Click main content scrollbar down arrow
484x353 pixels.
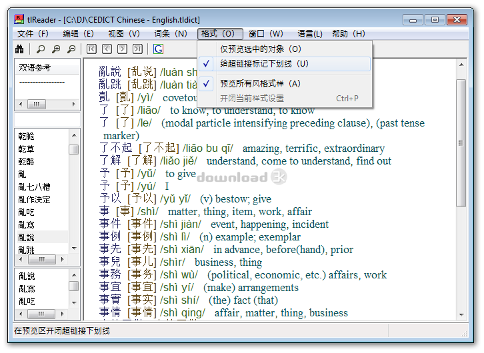[x=461, y=315]
